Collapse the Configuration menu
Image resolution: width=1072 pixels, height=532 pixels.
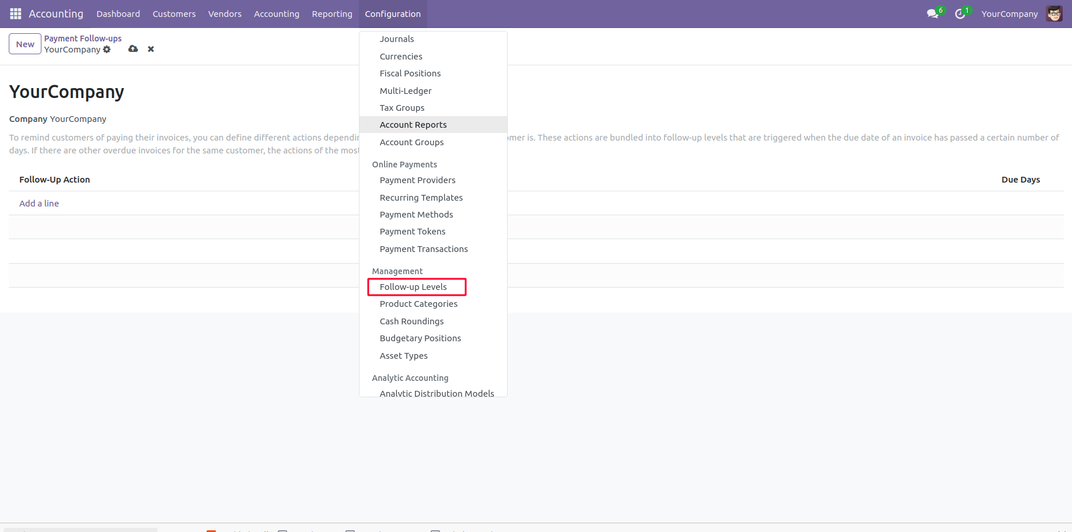(x=393, y=13)
